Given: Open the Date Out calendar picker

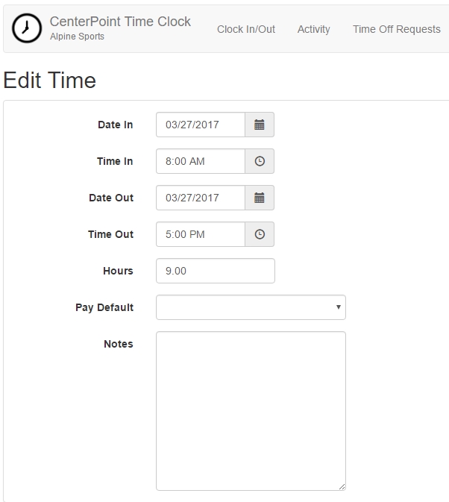Looking at the screenshot, I should pos(260,198).
